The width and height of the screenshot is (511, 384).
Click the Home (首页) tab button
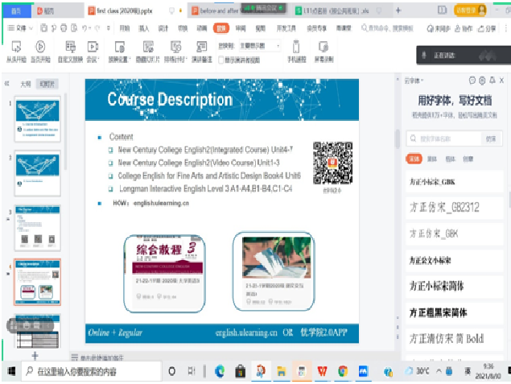coord(16,10)
